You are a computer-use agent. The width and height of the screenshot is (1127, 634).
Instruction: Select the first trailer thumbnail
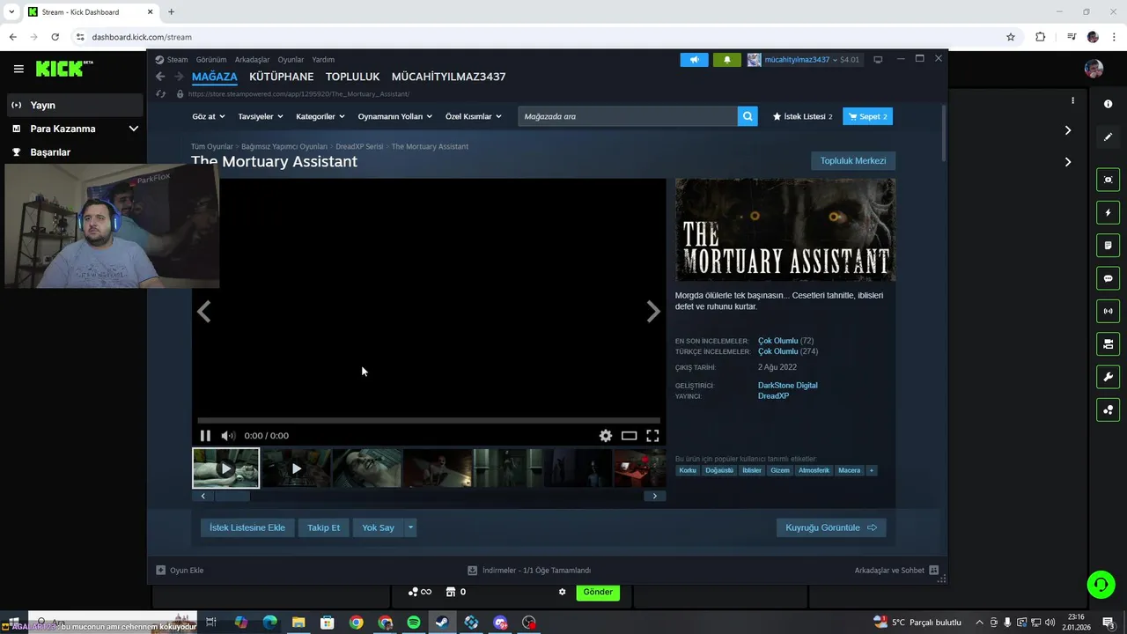[x=226, y=468]
